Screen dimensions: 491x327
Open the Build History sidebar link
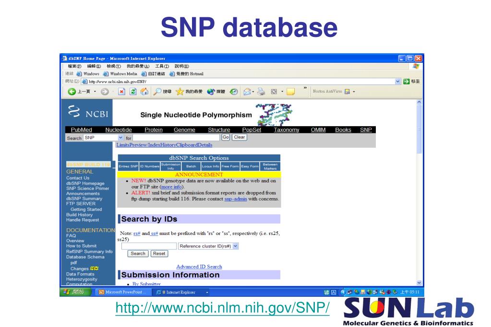coord(79,215)
